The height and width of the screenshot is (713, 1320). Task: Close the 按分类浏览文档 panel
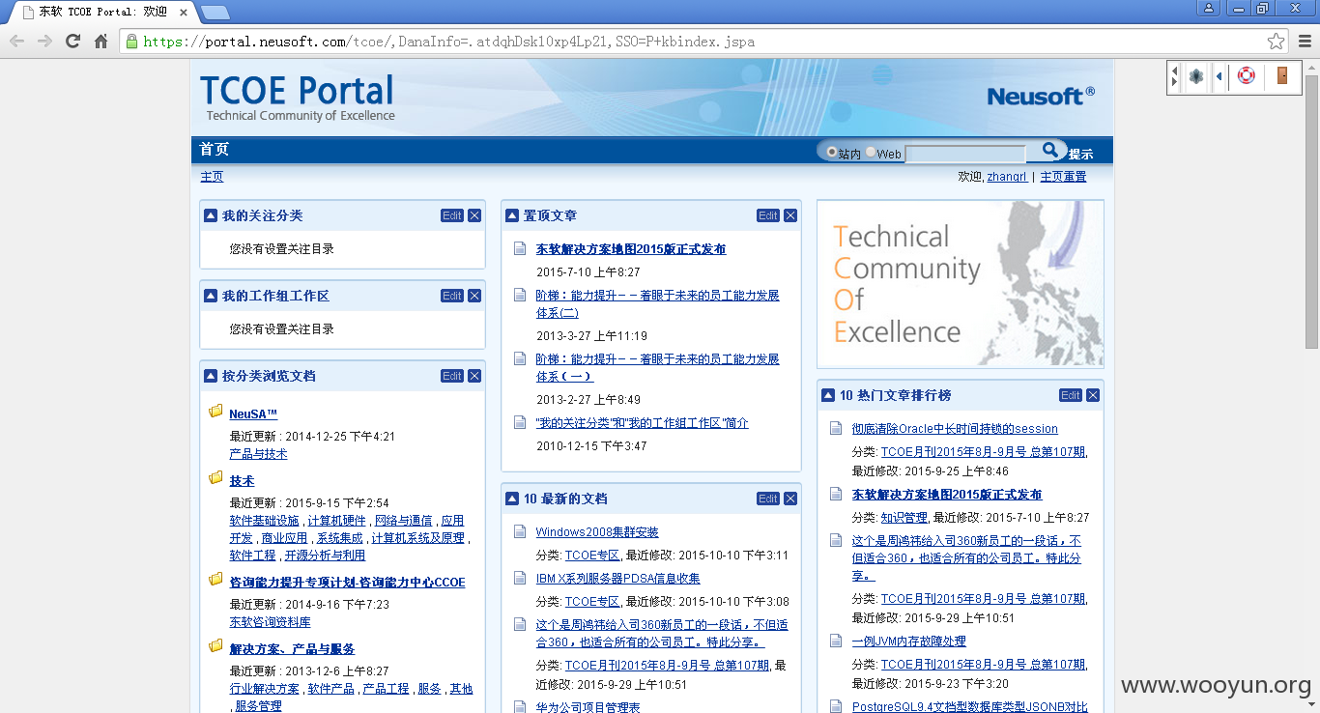[x=474, y=376]
